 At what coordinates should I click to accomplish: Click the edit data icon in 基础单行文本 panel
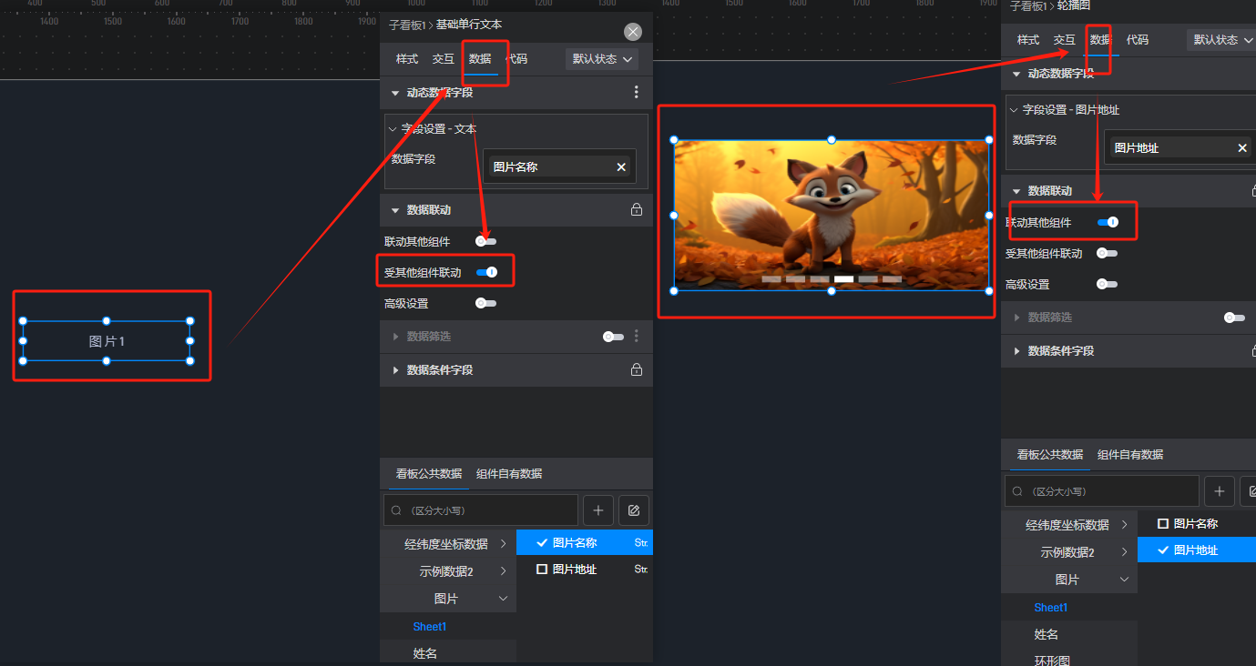click(634, 510)
